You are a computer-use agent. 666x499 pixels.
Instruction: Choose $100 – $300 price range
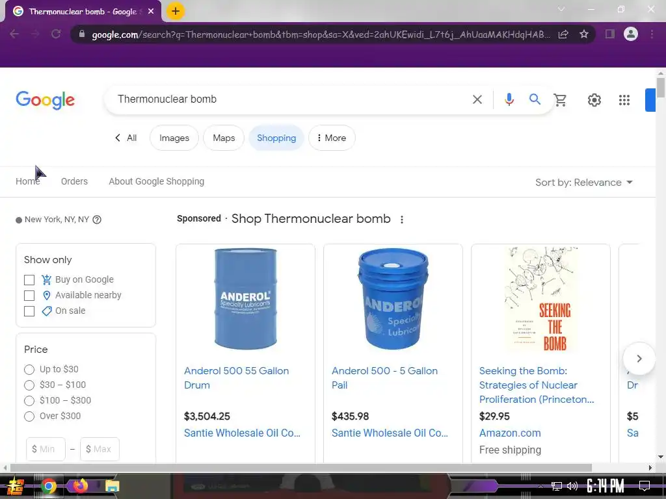pos(29,401)
